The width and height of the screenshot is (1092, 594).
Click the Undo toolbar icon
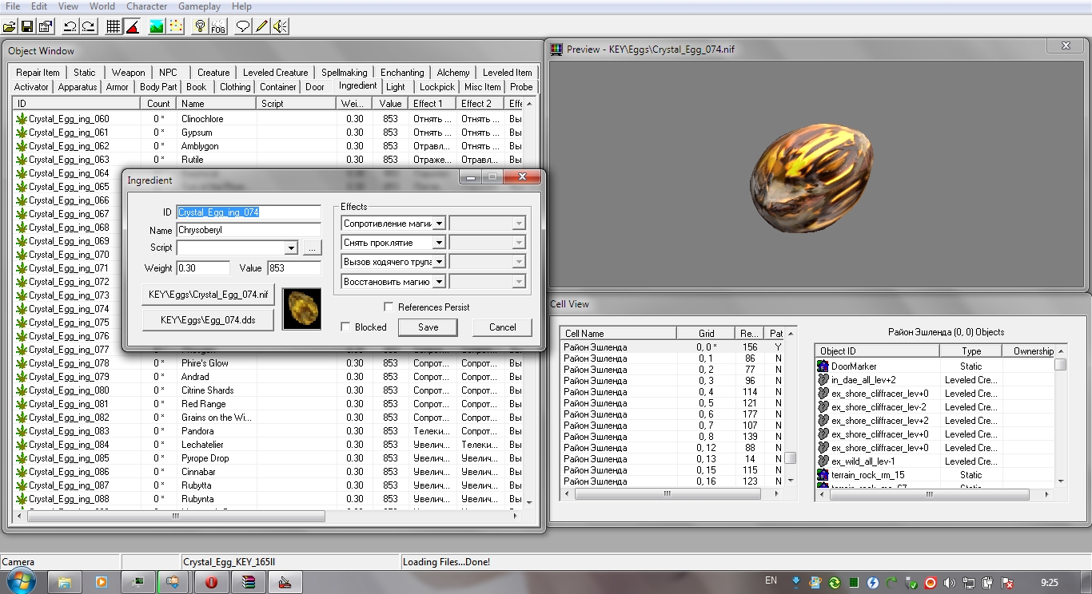(70, 26)
